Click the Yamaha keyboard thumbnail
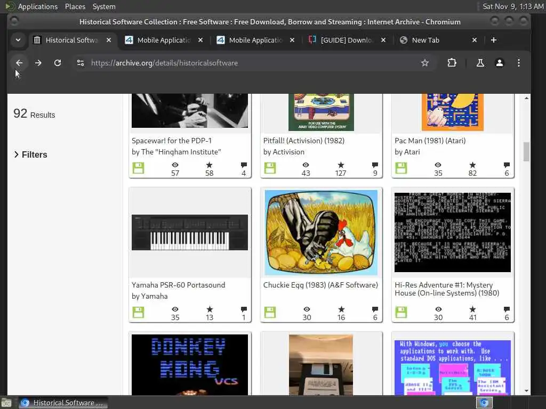 190,232
